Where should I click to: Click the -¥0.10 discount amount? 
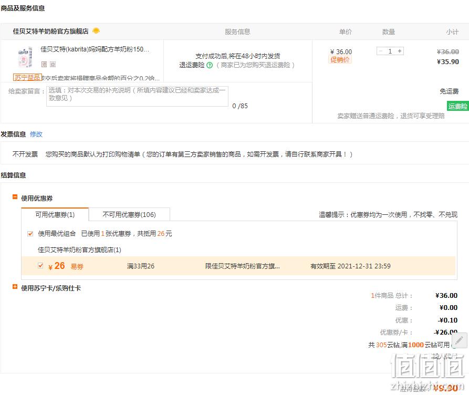tap(448, 320)
